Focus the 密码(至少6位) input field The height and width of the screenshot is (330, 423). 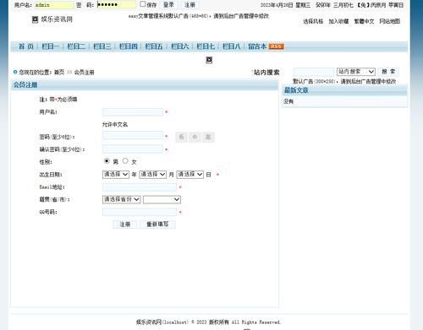(133, 135)
